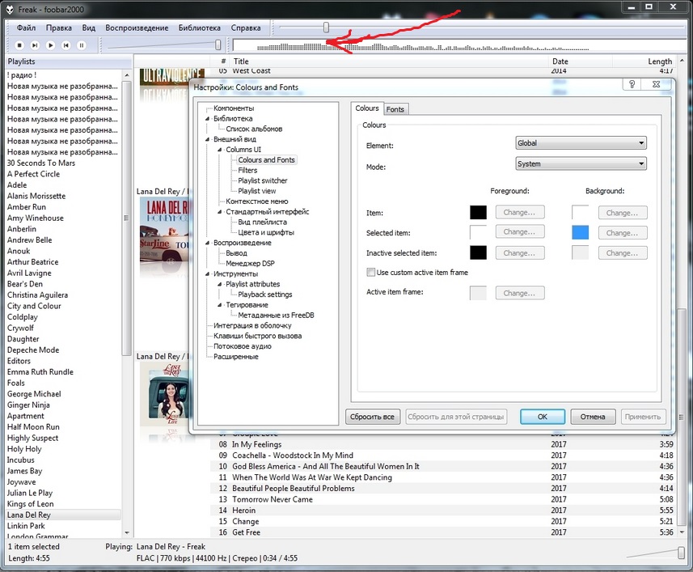
Task: Select Менеджер DSP in the settings tree
Action: click(250, 264)
